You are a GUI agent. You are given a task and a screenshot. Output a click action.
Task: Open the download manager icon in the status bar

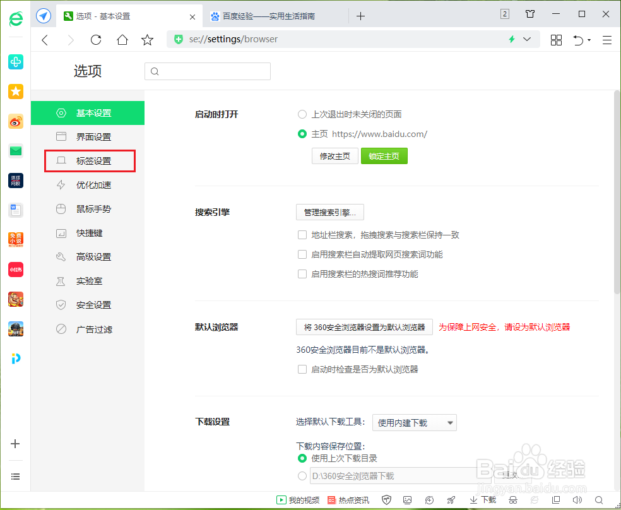click(x=482, y=499)
